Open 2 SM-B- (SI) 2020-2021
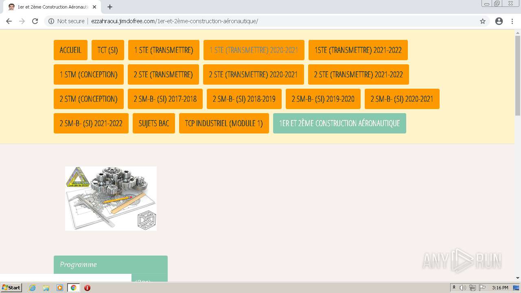This screenshot has width=521, height=293. click(x=402, y=99)
